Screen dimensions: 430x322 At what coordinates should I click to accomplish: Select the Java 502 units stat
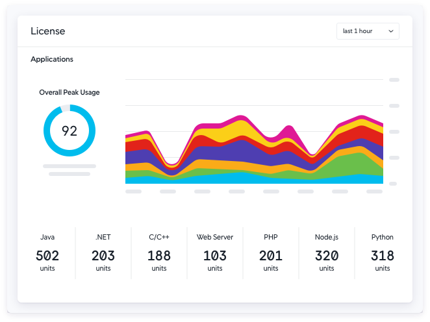[x=47, y=253]
